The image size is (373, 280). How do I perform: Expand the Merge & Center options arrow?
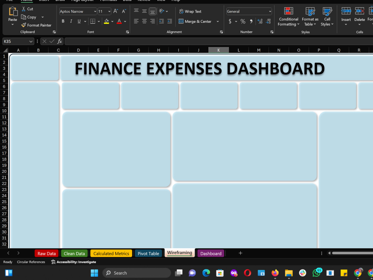pos(217,21)
